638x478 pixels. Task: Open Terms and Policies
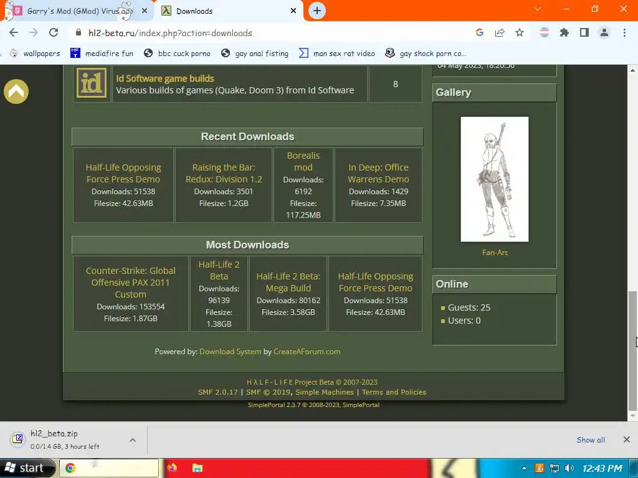pos(394,392)
